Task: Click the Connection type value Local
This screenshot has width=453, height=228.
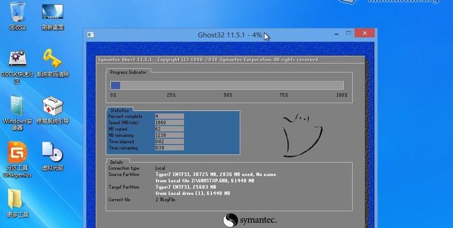Action: coord(160,168)
